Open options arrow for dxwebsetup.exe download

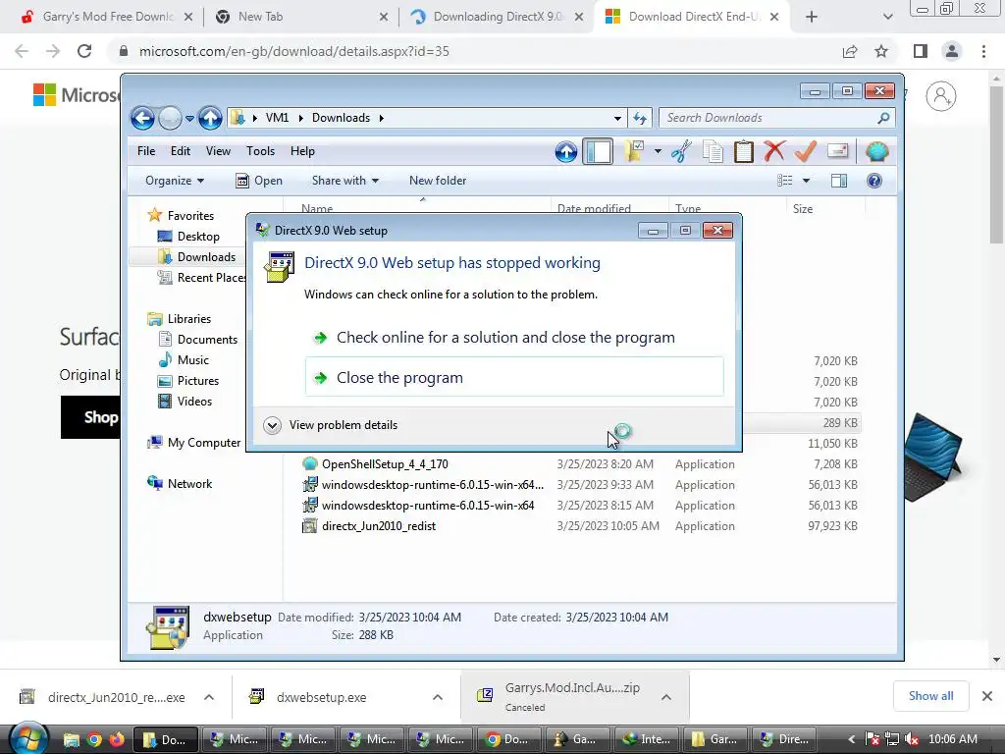(x=438, y=697)
